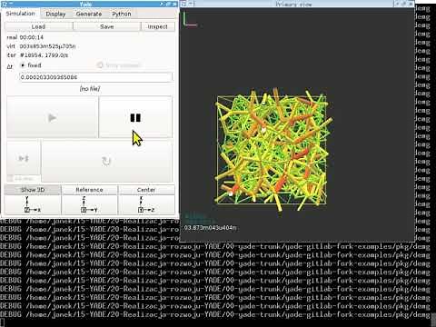Click the reload simulation arrow button

pyautogui.click(x=106, y=161)
